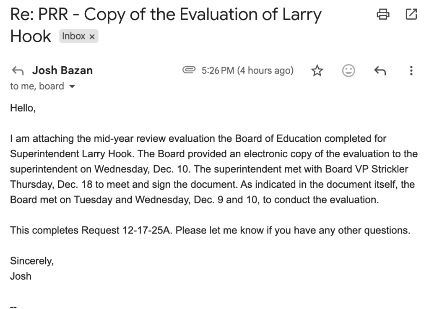Image resolution: width=429 pixels, height=309 pixels.
Task: Click the 5:26 PM timestamp
Action: pos(247,71)
